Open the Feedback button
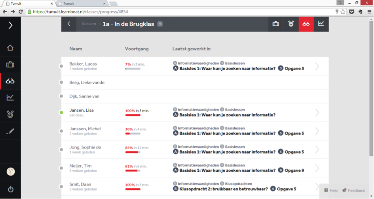The image size is (374, 199). point(354,190)
